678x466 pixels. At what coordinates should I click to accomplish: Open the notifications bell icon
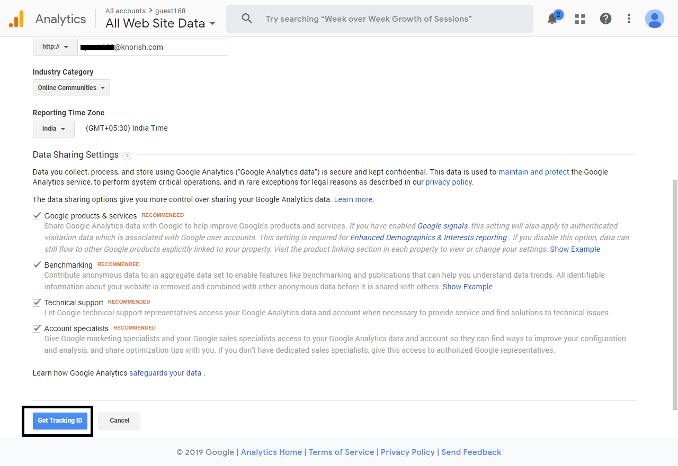tap(552, 19)
